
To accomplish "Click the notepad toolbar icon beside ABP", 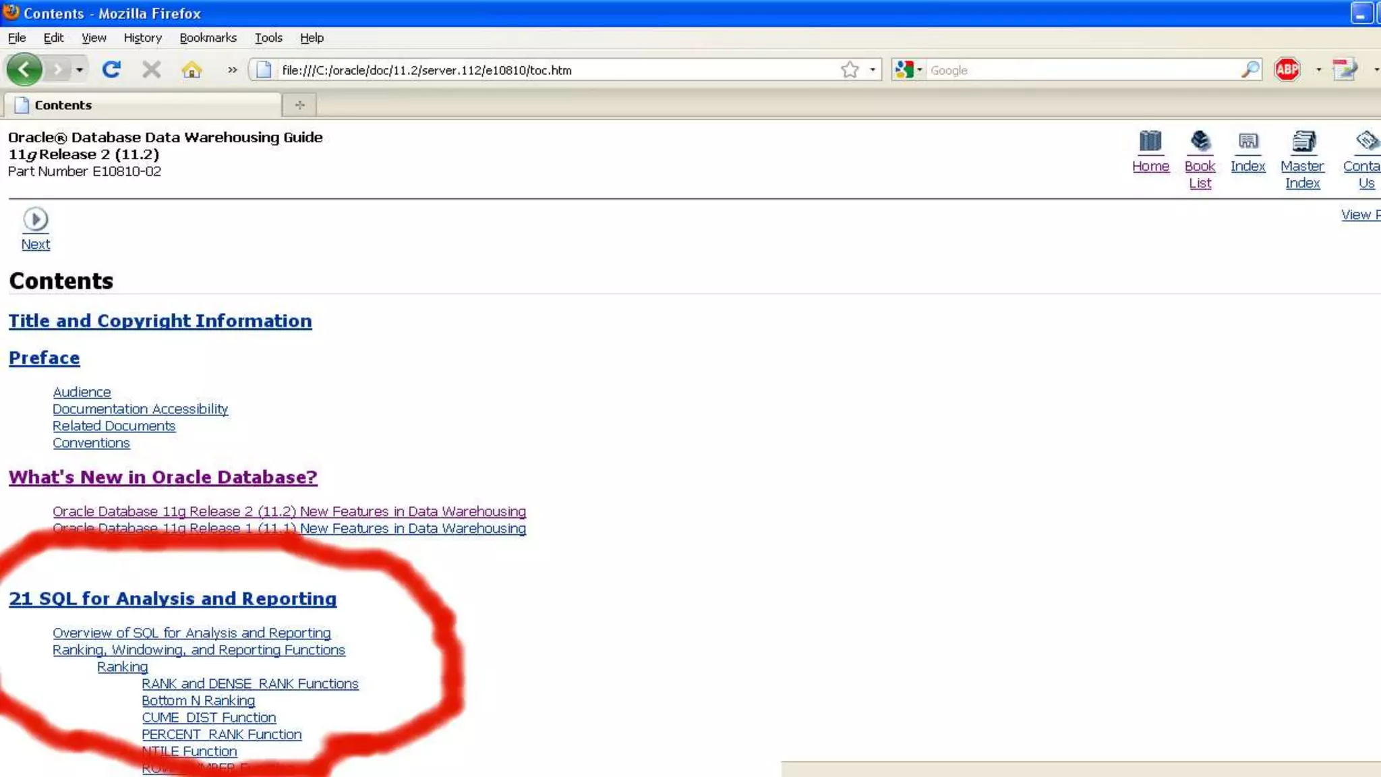I will (x=1345, y=69).
